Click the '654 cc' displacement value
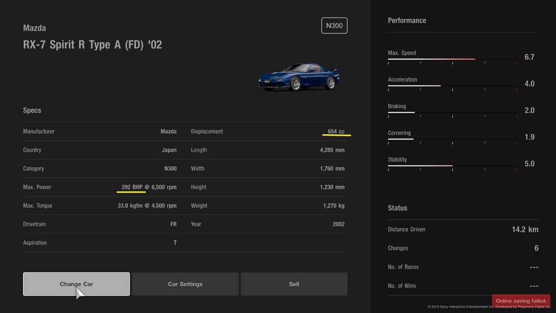Screen dimensions: 556x313 click(x=336, y=131)
